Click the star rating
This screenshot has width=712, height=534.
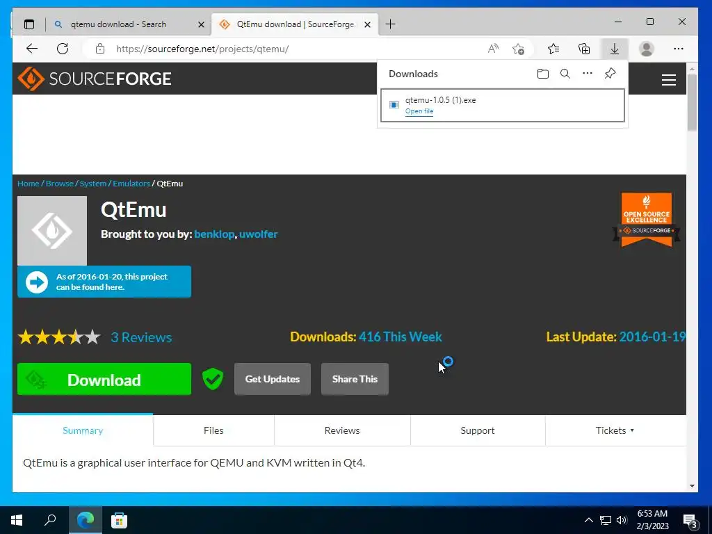59,337
